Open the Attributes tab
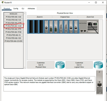Image resolution: width=107 pixels, height=101 pixels. click(x=31, y=9)
